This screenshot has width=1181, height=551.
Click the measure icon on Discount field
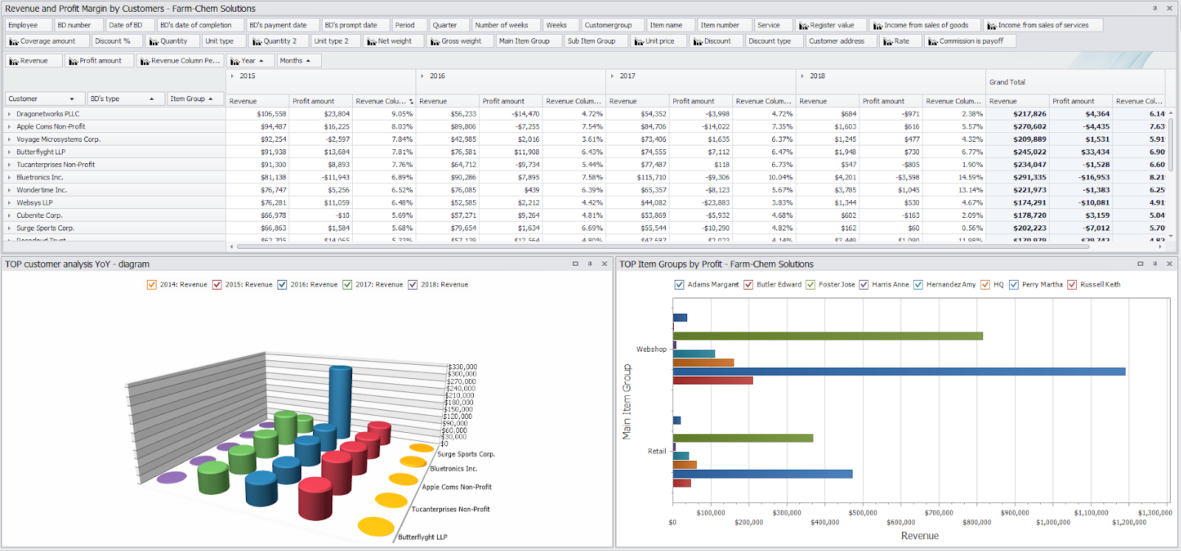click(698, 41)
